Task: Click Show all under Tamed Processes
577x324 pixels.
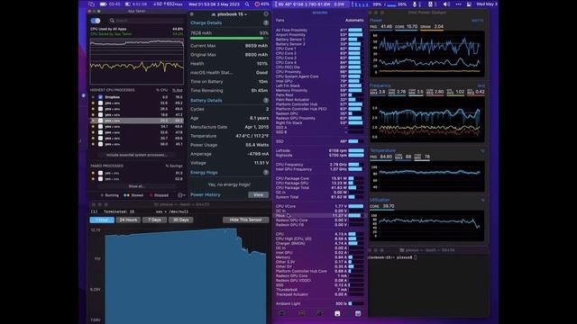Action: coord(136,186)
